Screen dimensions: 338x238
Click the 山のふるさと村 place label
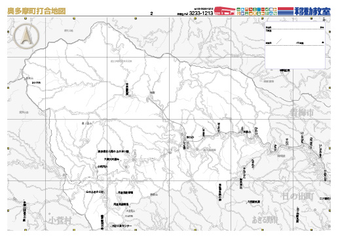tap(94, 192)
